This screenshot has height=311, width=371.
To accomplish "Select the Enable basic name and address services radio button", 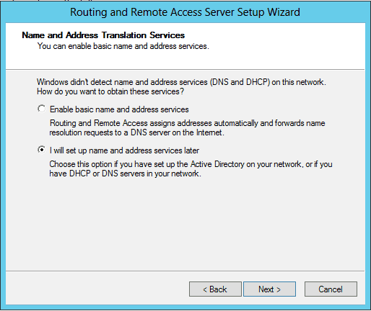I will point(42,109).
